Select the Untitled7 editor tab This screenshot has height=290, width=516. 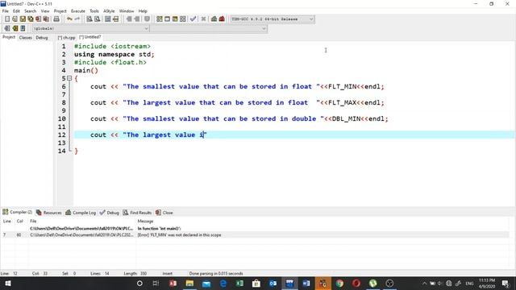tap(90, 37)
